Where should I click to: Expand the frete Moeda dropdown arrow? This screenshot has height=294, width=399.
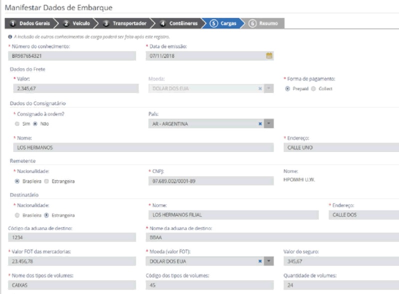pos(269,88)
